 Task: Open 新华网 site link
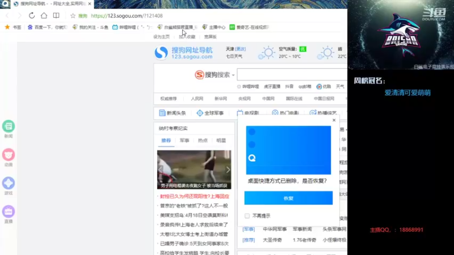[x=221, y=99]
